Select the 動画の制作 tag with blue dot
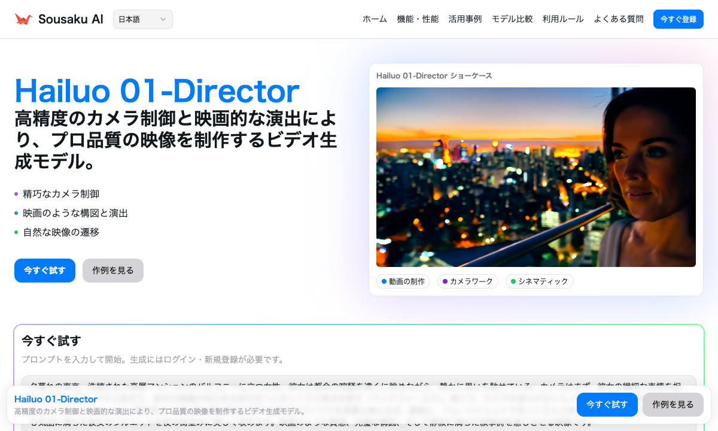 click(403, 281)
